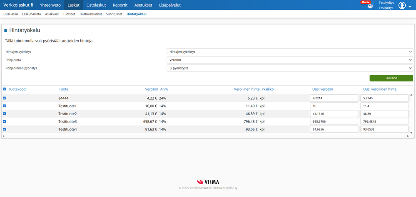Open the user profile avatar menu
The image size is (416, 197).
[402, 5]
